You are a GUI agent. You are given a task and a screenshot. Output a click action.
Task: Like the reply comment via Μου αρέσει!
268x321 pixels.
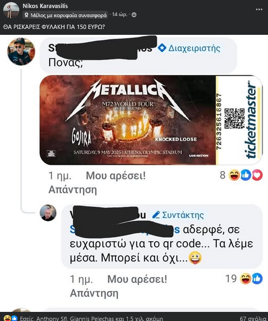point(137,279)
